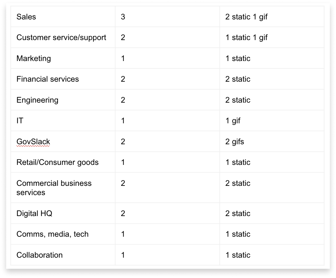Click the Commercial business services cell
The image size is (336, 278).
click(x=54, y=188)
